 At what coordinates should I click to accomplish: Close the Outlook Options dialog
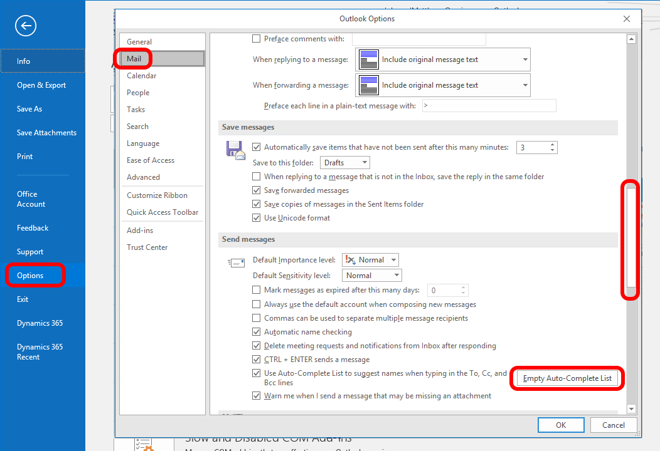coord(626,19)
